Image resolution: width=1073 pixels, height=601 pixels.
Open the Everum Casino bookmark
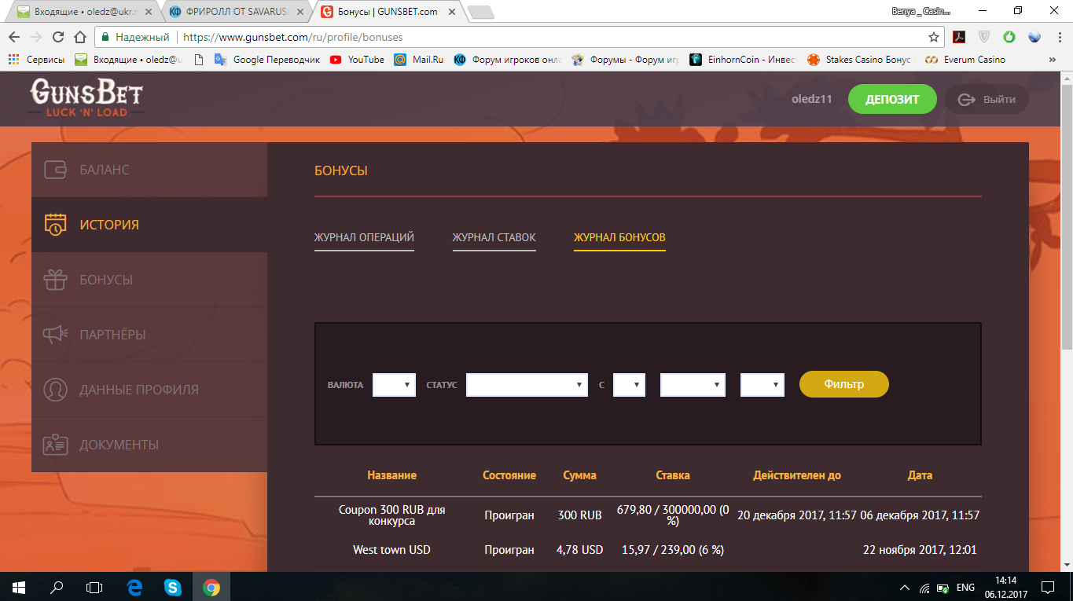click(x=965, y=60)
